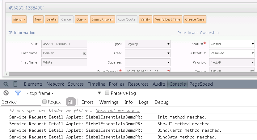Click the 456850-13884501 record title

27,8
